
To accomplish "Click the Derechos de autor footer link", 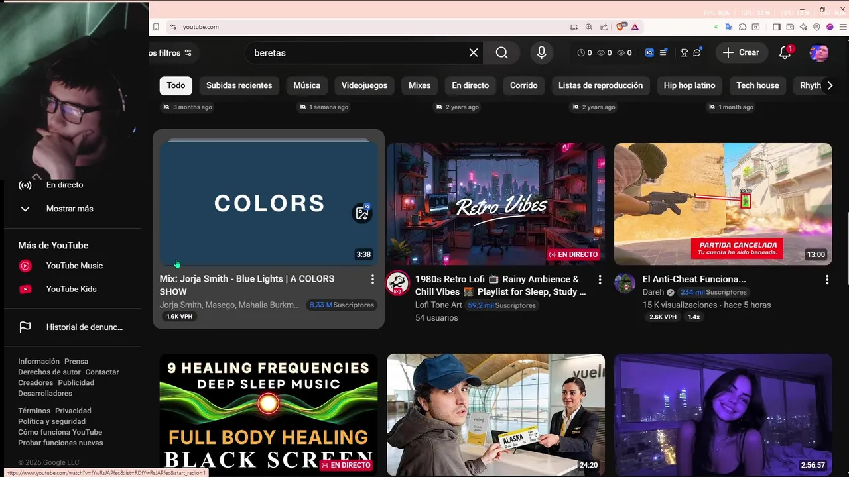I will tap(49, 372).
